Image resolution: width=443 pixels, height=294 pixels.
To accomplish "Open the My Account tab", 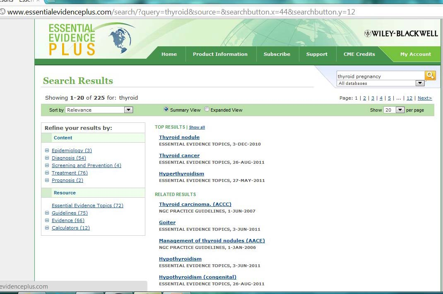I will pos(416,54).
